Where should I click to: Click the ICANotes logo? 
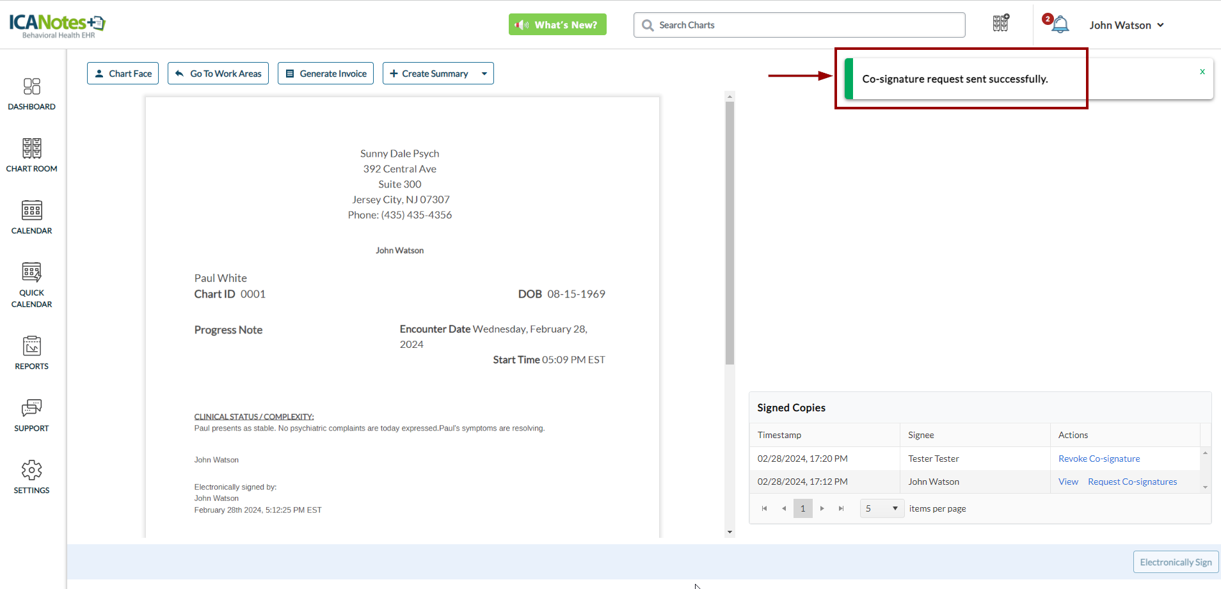coord(57,25)
